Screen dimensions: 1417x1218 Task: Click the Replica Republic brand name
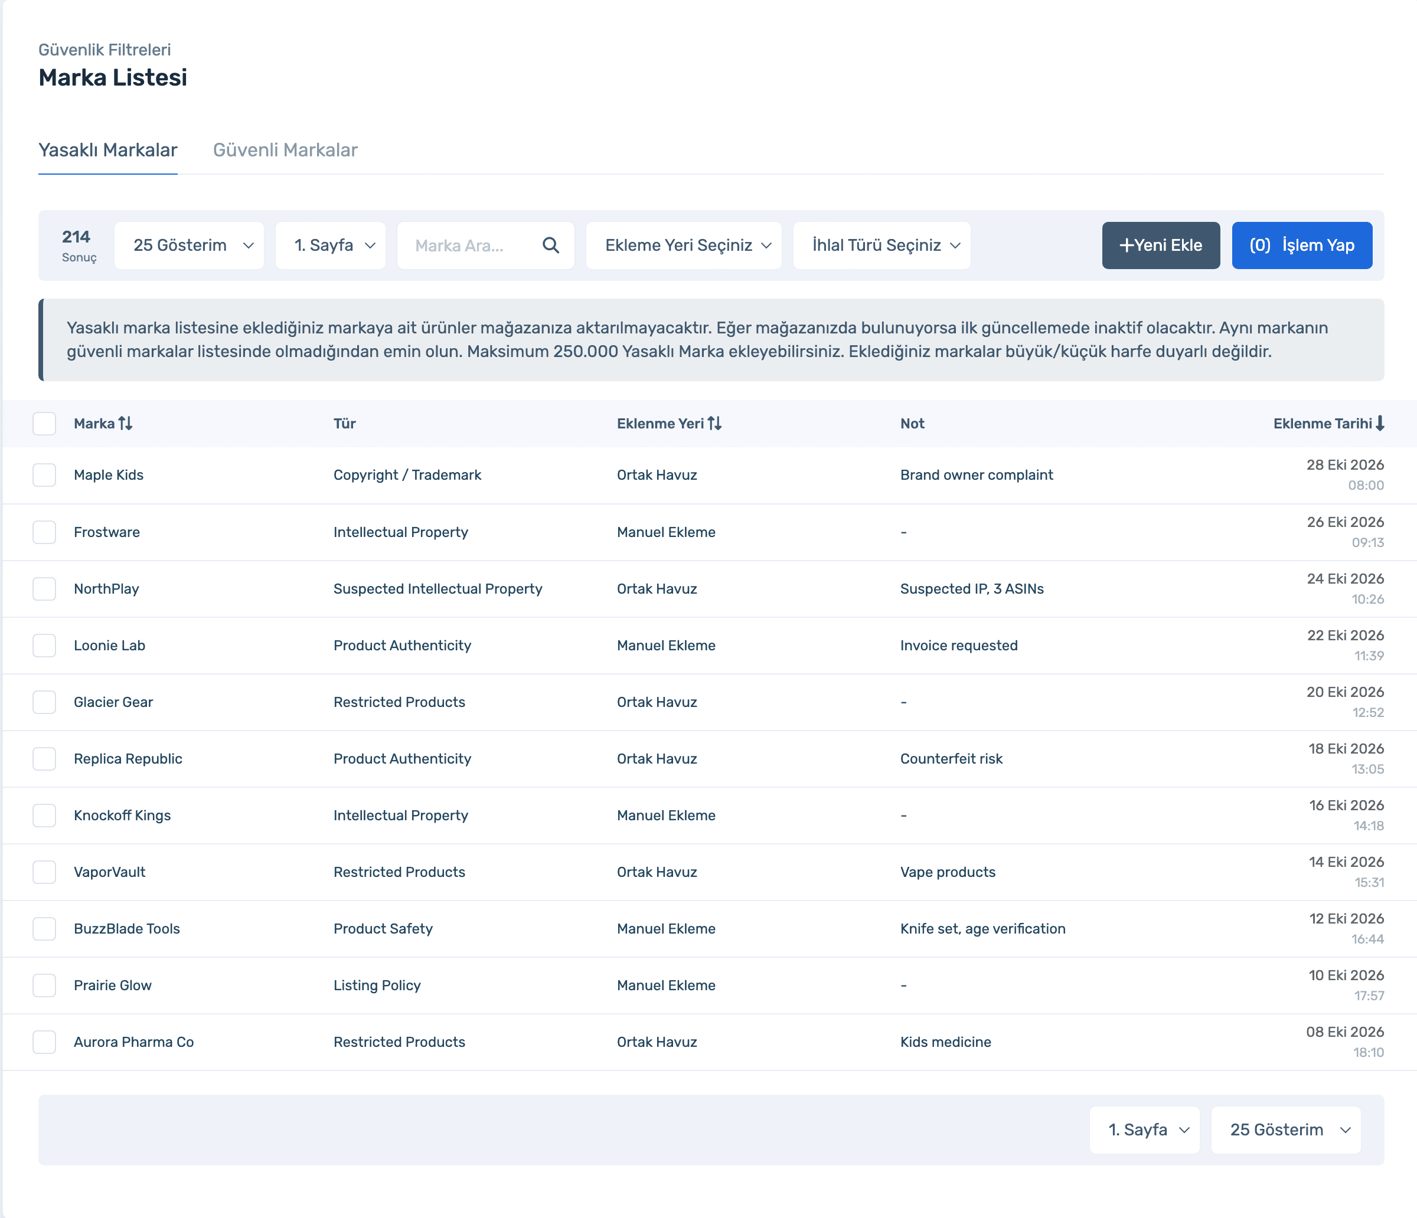click(x=128, y=759)
